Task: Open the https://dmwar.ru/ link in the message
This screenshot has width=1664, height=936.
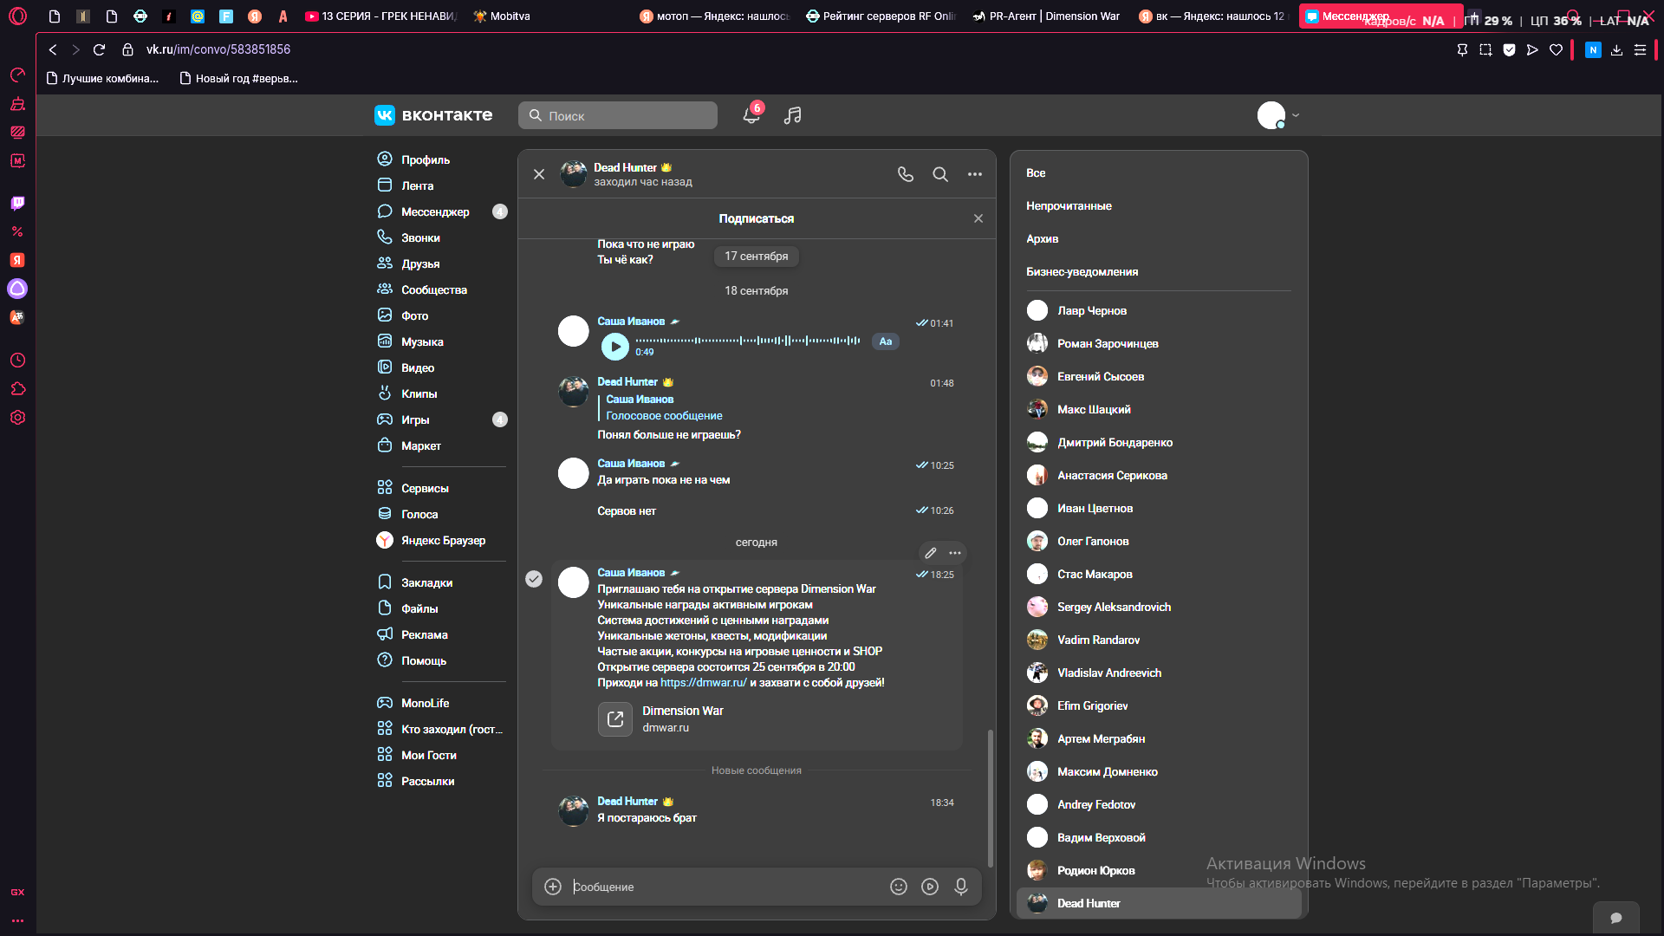Action: (x=703, y=683)
